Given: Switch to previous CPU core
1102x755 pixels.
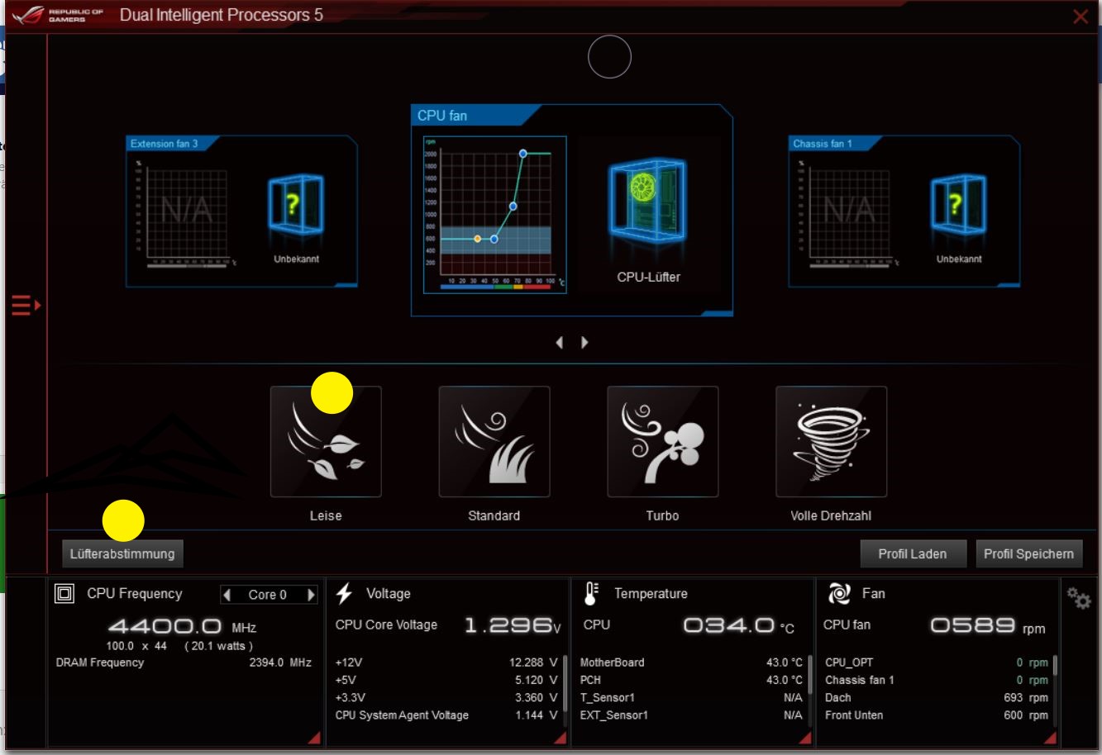Looking at the screenshot, I should 227,595.
